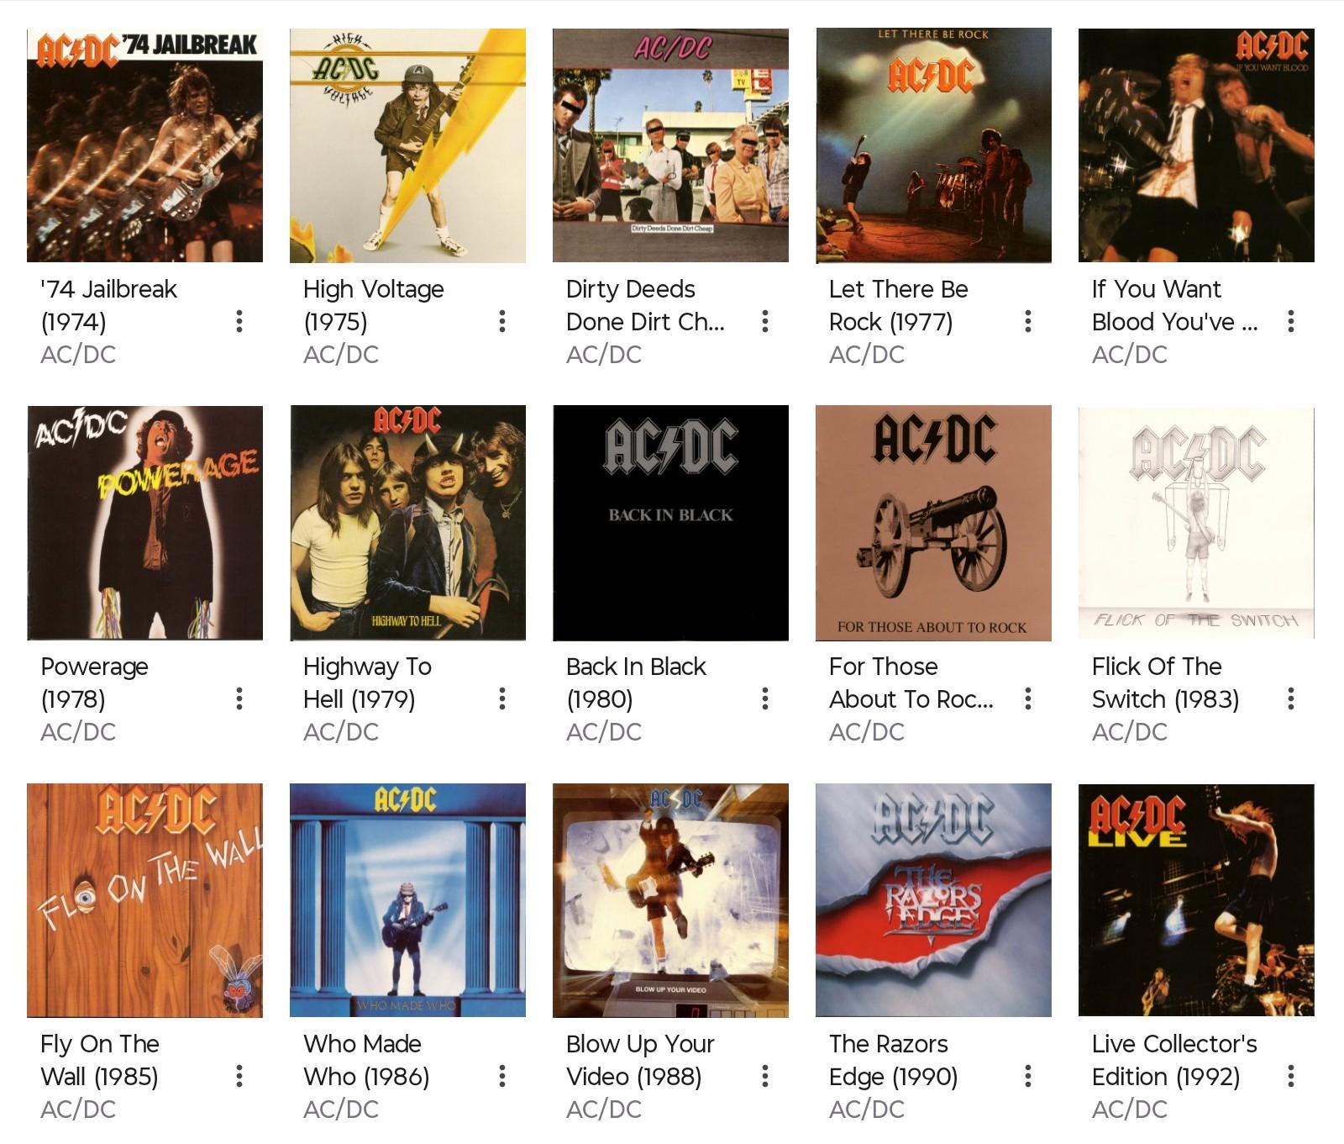1344x1144 pixels.
Task: Open the Blow Up Your Video artwork
Action: 670,900
